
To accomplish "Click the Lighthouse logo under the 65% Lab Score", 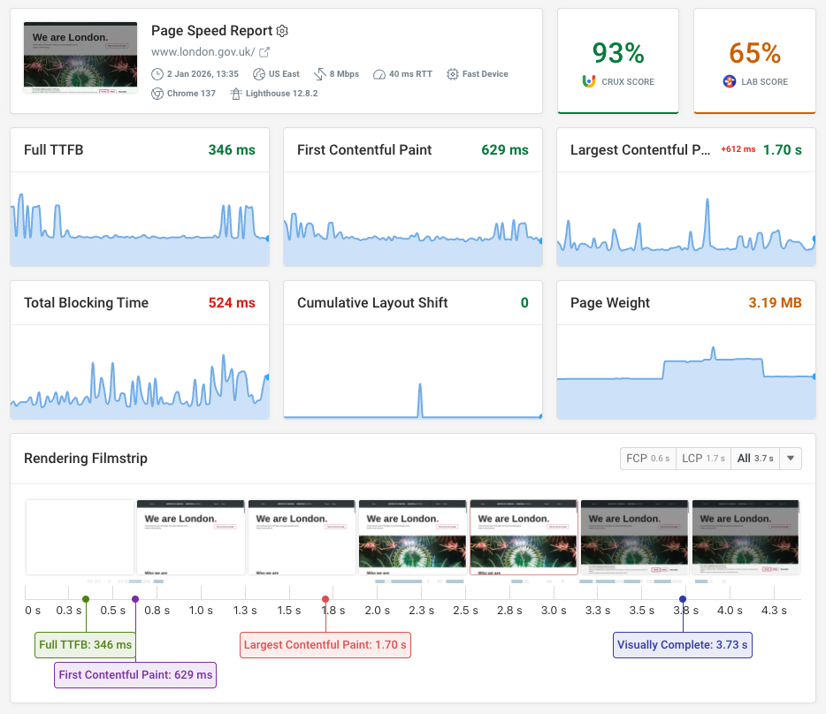I will [727, 81].
